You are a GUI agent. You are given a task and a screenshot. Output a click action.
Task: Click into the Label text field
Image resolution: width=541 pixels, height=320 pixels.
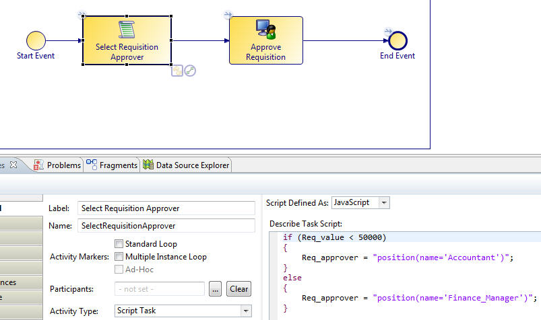click(x=166, y=208)
